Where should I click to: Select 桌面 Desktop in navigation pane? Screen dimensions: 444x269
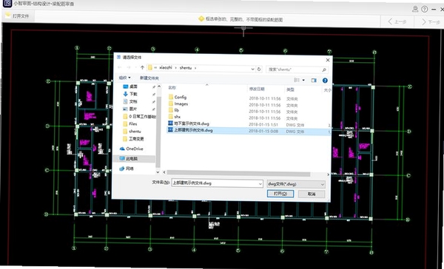pos(134,86)
